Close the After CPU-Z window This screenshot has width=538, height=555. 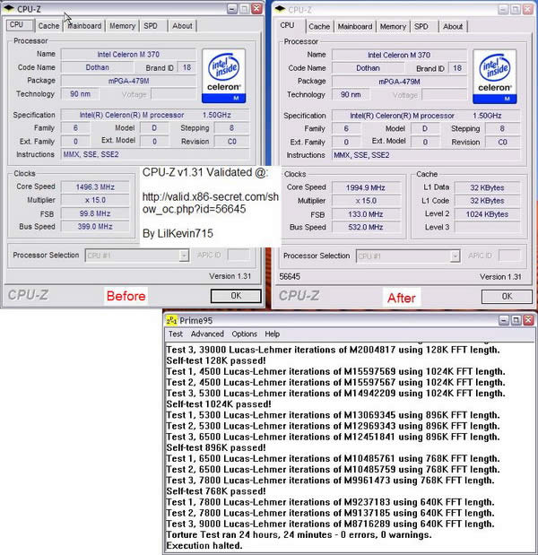click(x=528, y=9)
